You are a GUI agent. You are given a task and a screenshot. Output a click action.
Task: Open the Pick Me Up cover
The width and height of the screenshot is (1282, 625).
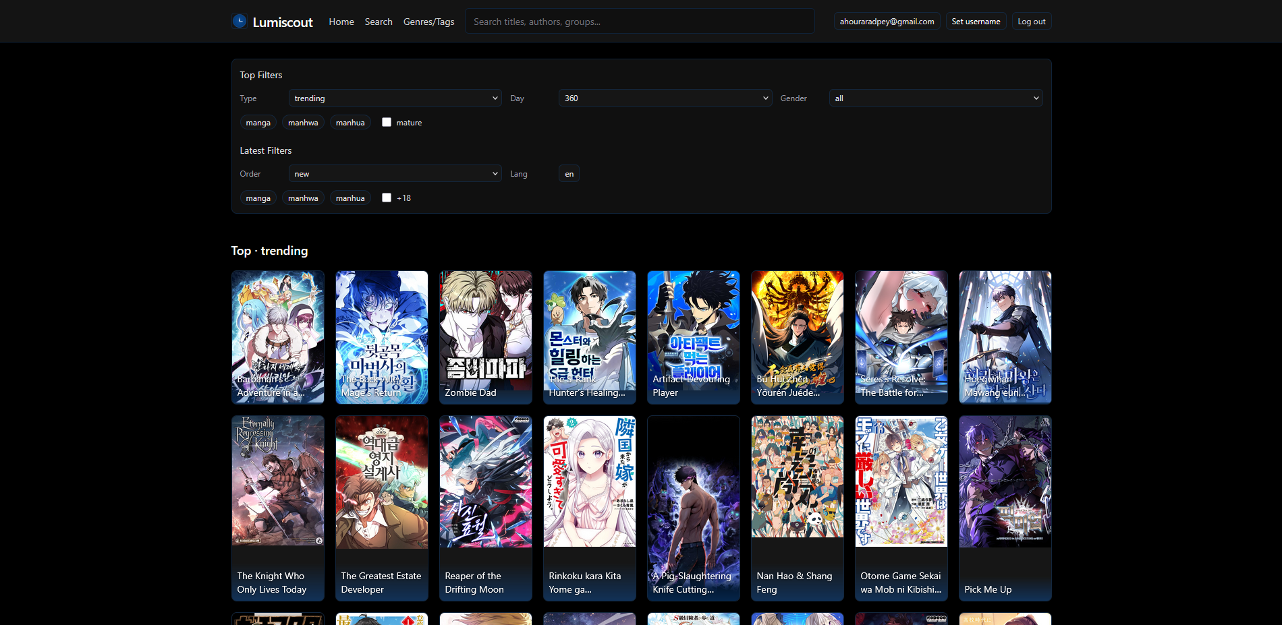coord(1005,508)
